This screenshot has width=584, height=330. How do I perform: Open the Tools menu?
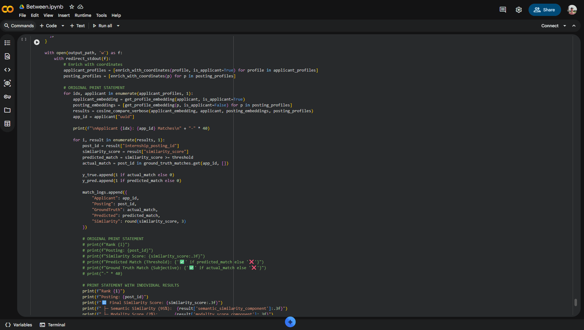point(101,15)
